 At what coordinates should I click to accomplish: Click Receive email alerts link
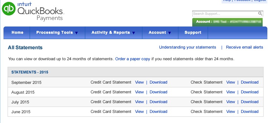pos(244,47)
